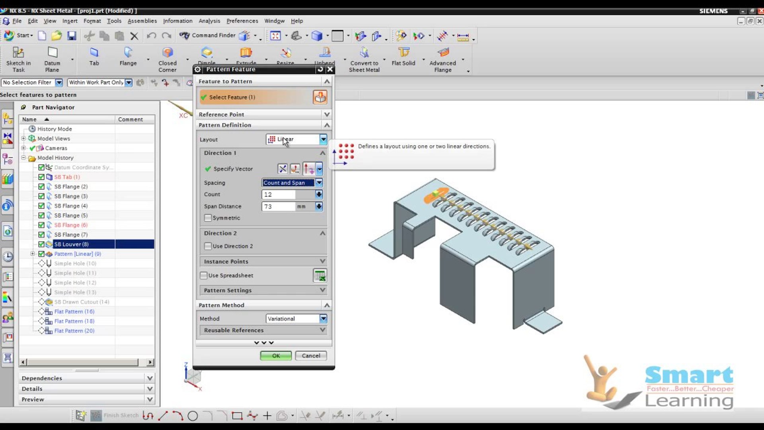764x430 pixels.
Task: Untick the SB Flange (4) checkbox
Action: pyautogui.click(x=41, y=206)
